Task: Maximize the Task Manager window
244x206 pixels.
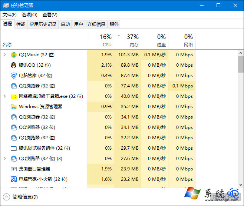Action: (218, 6)
